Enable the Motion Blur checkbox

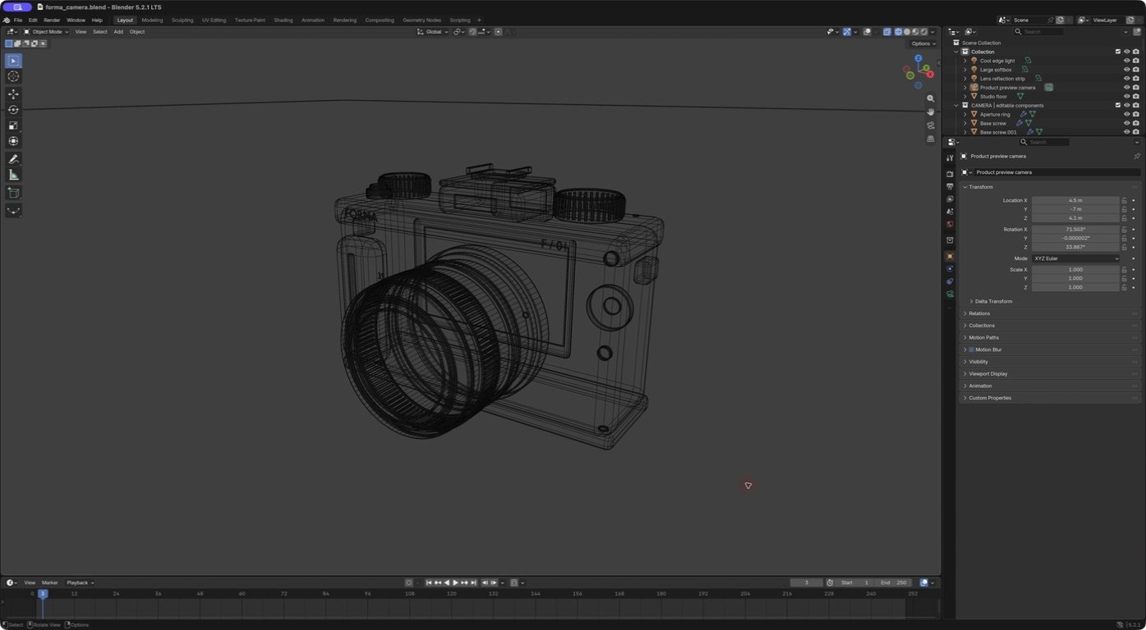(x=971, y=349)
